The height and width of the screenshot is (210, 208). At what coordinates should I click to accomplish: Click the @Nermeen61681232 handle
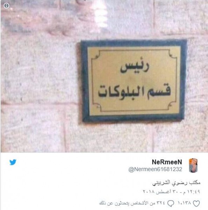point(155,169)
